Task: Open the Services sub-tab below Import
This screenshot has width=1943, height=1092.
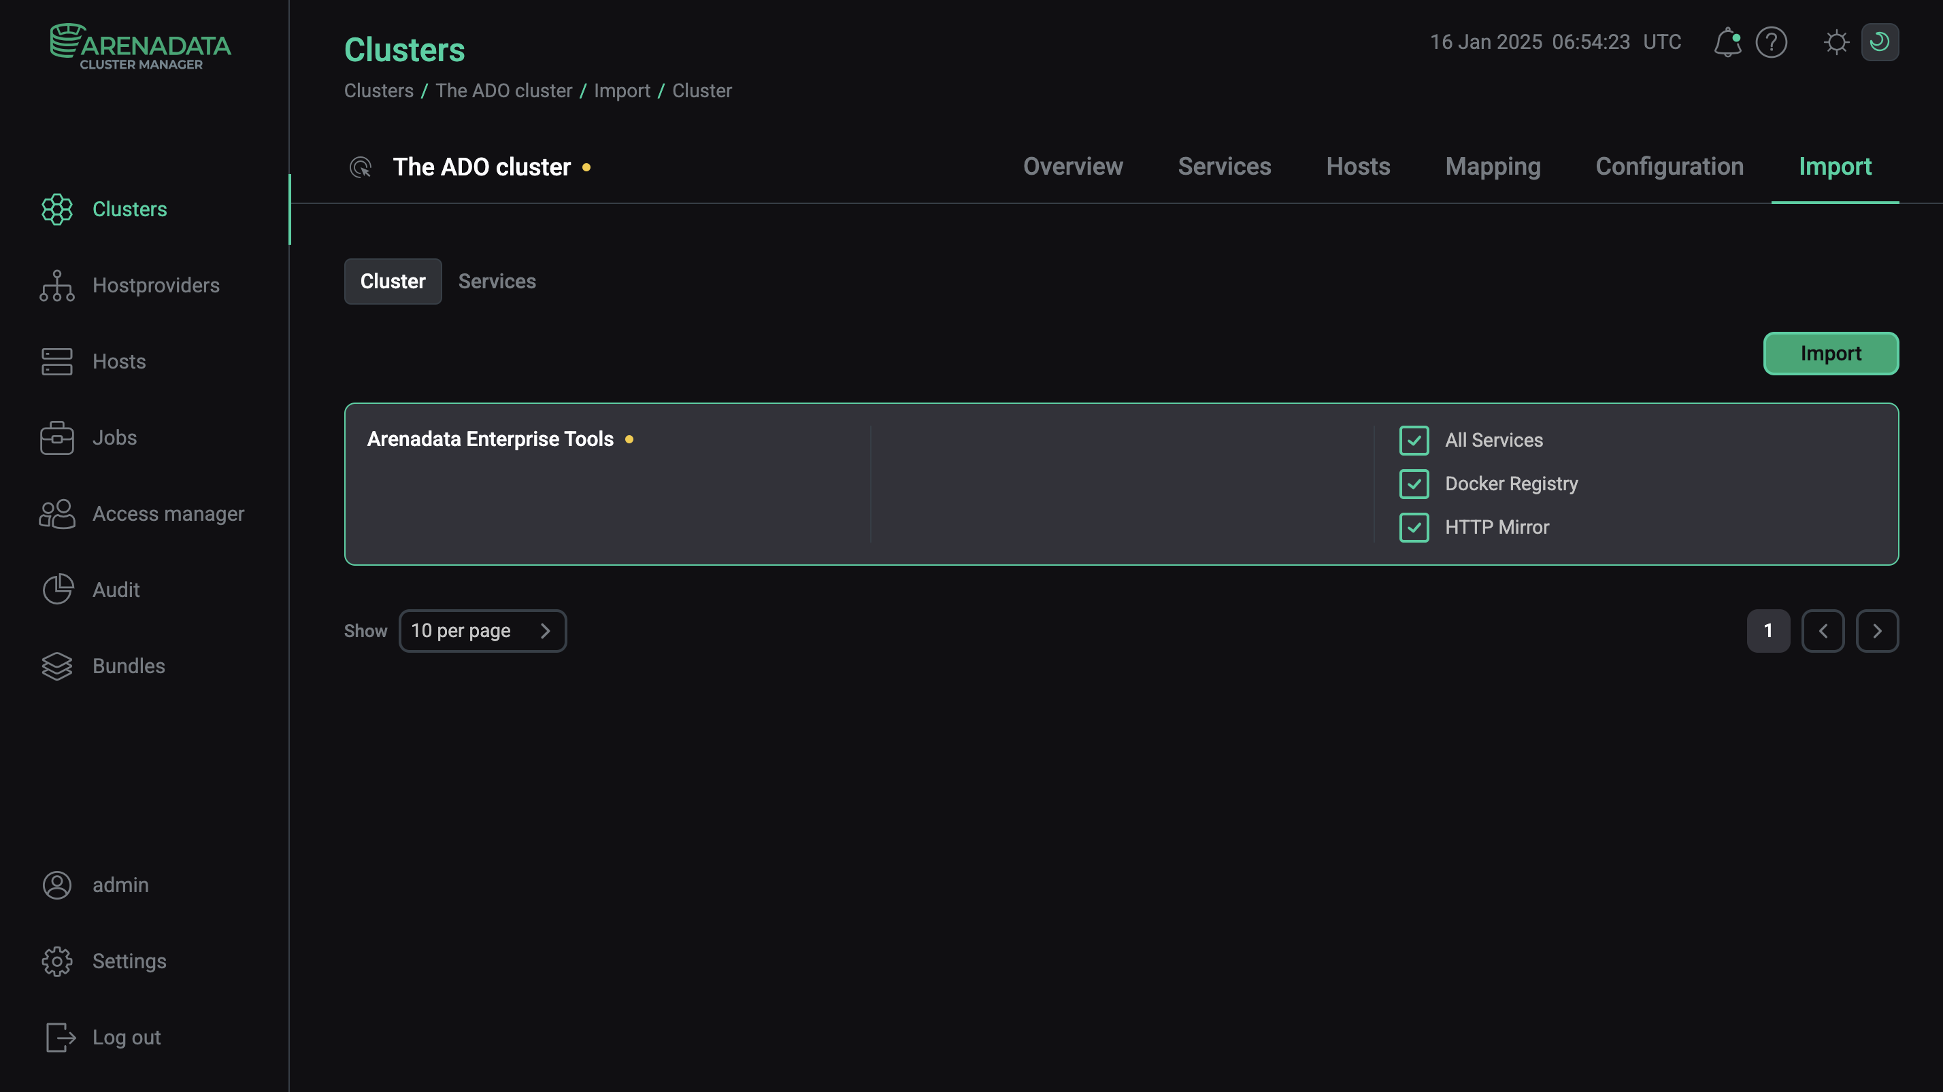Action: (497, 281)
